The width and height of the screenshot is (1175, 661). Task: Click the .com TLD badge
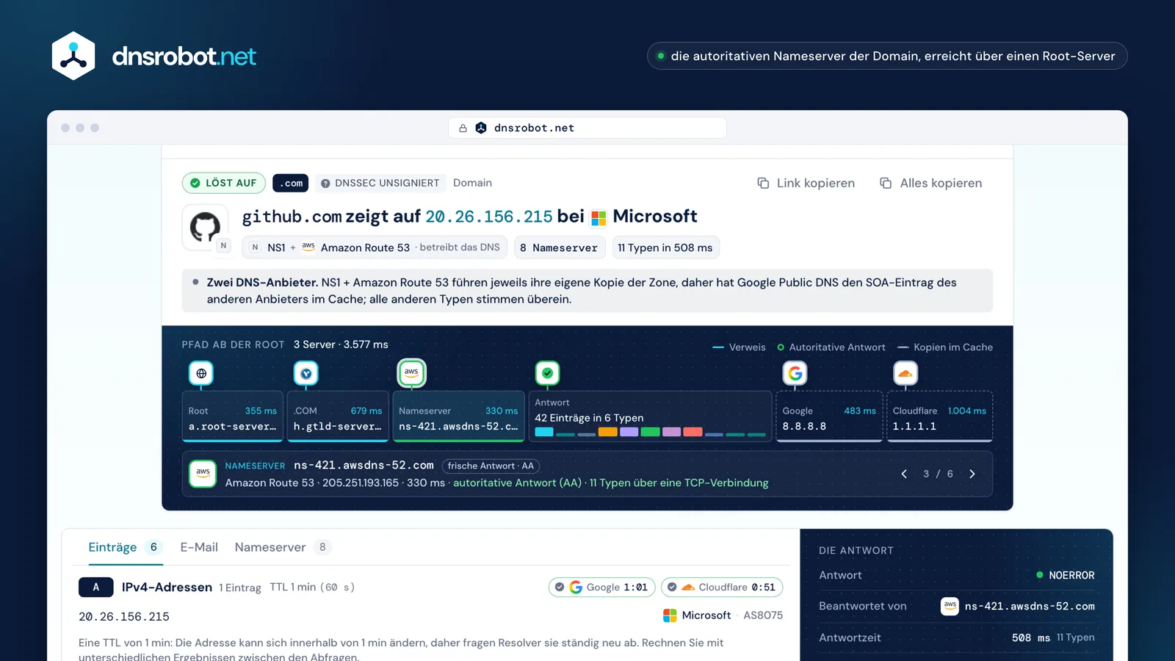291,183
